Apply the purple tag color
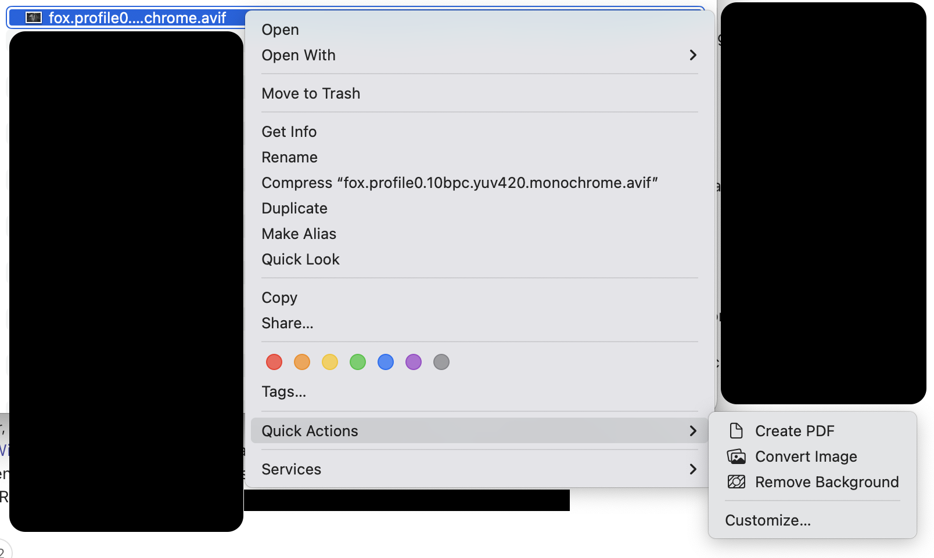Image resolution: width=934 pixels, height=558 pixels. 414,362
